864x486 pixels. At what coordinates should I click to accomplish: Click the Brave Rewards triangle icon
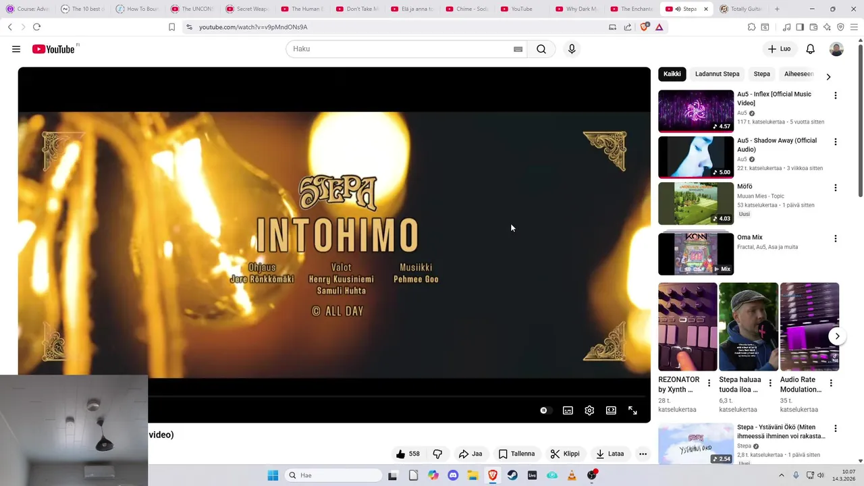coord(659,27)
